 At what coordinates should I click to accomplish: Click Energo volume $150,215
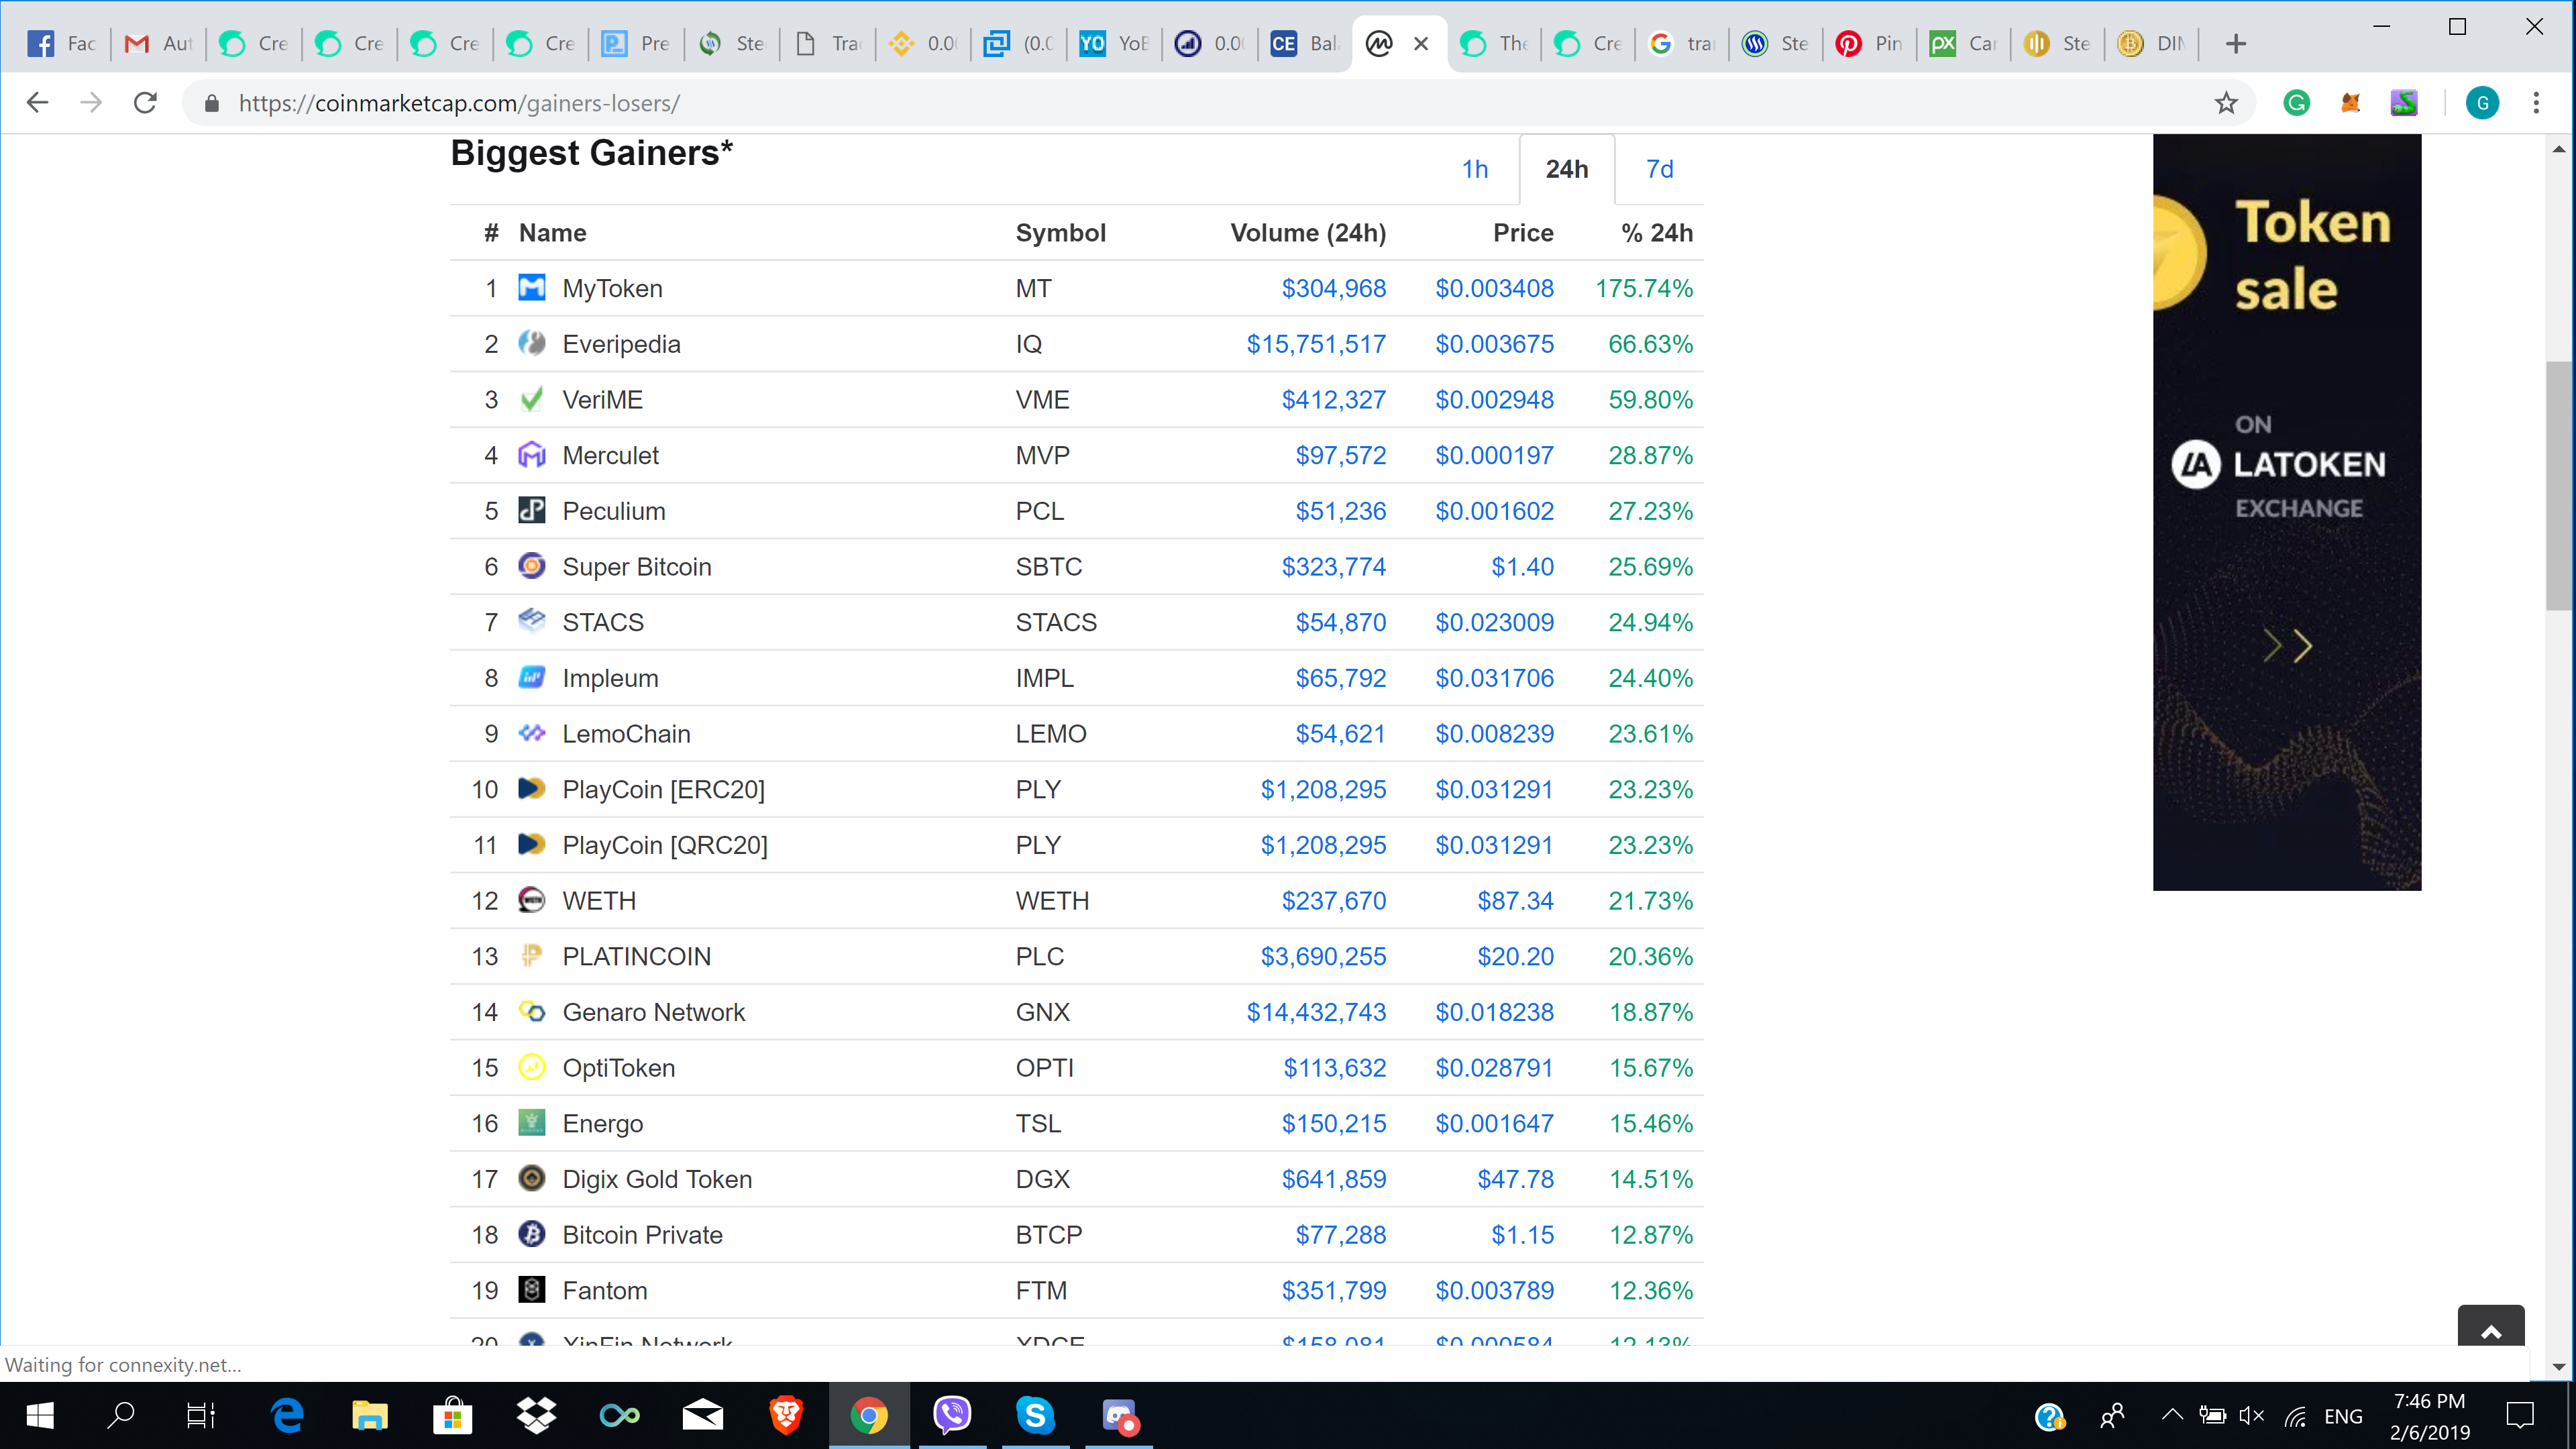coord(1334,1123)
